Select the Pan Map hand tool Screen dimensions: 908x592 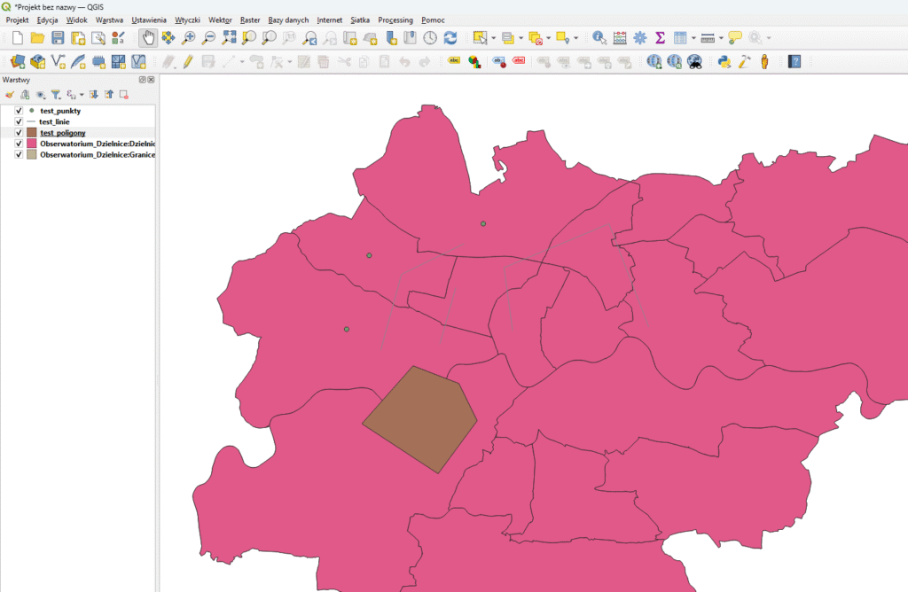click(x=148, y=38)
